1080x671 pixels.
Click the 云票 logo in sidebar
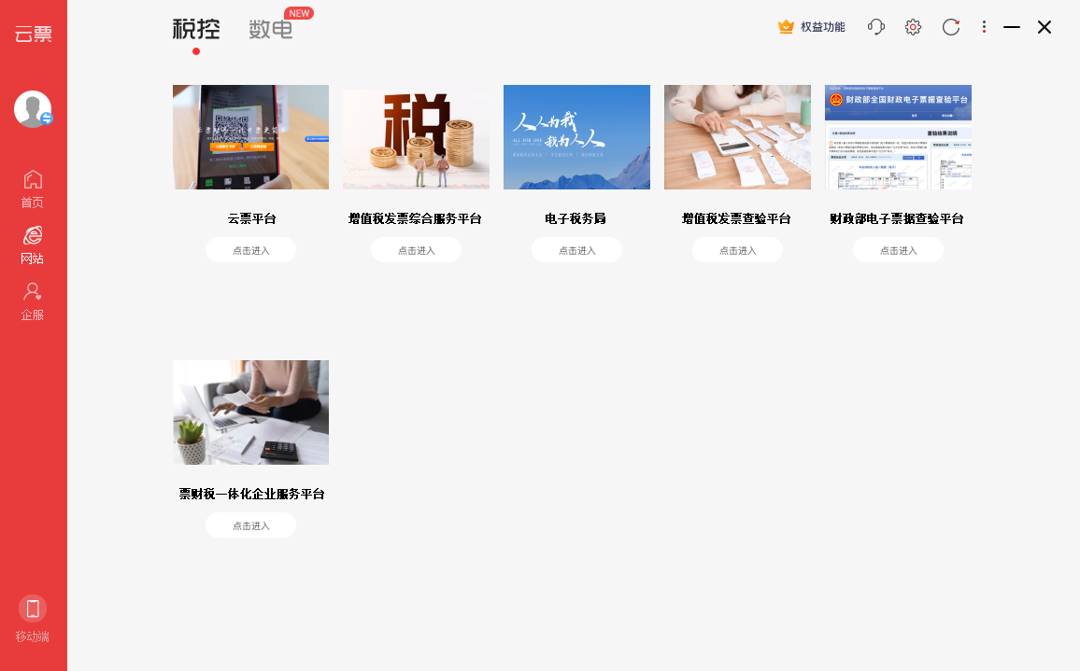(x=33, y=33)
